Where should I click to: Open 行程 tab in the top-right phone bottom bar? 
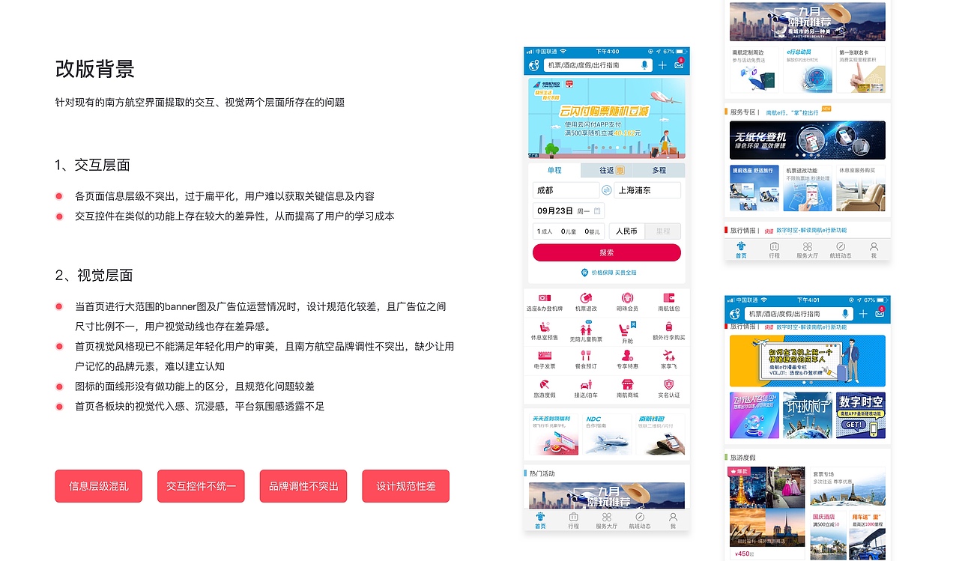click(774, 250)
